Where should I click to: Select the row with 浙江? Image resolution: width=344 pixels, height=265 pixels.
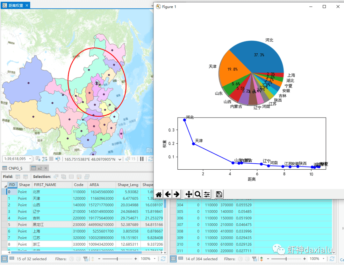(82, 244)
